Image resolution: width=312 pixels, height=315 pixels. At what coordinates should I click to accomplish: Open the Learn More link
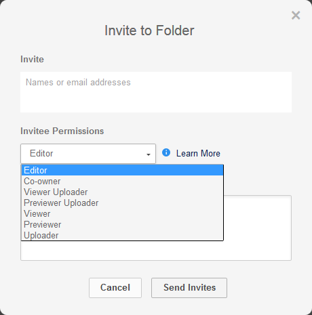198,154
